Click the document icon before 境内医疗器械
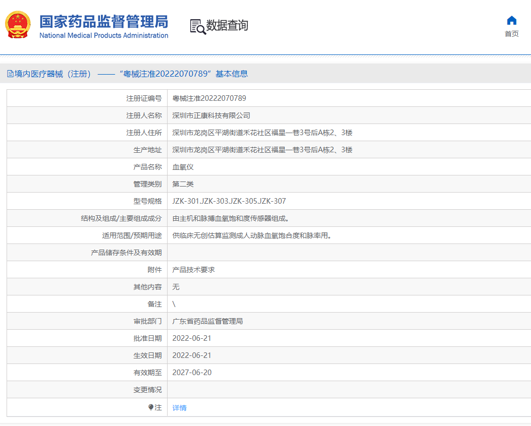Image resolution: width=531 pixels, height=426 pixels. [10, 74]
